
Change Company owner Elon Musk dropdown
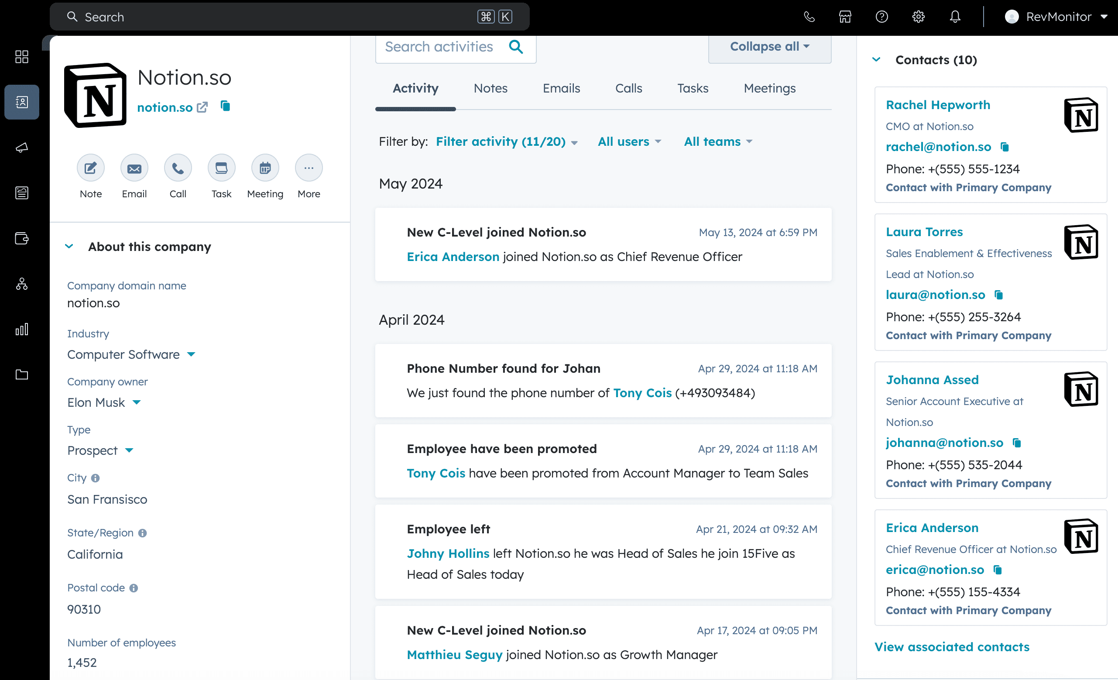(x=104, y=403)
